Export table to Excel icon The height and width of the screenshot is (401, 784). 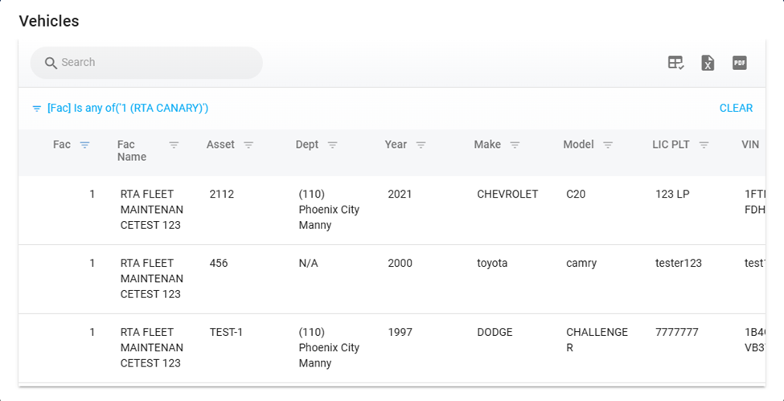708,63
